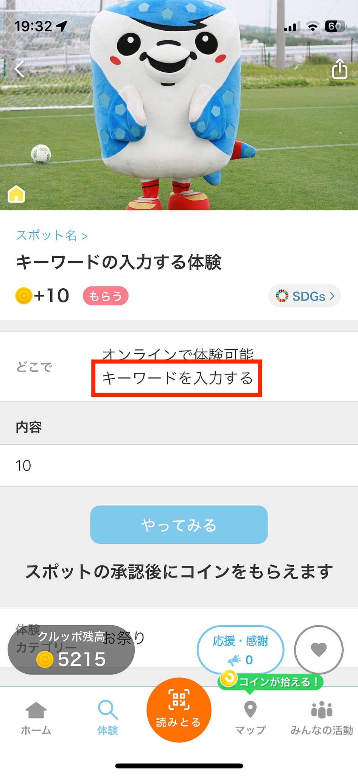Tap the heart favorite button
The width and height of the screenshot is (358, 776).
pos(319,649)
